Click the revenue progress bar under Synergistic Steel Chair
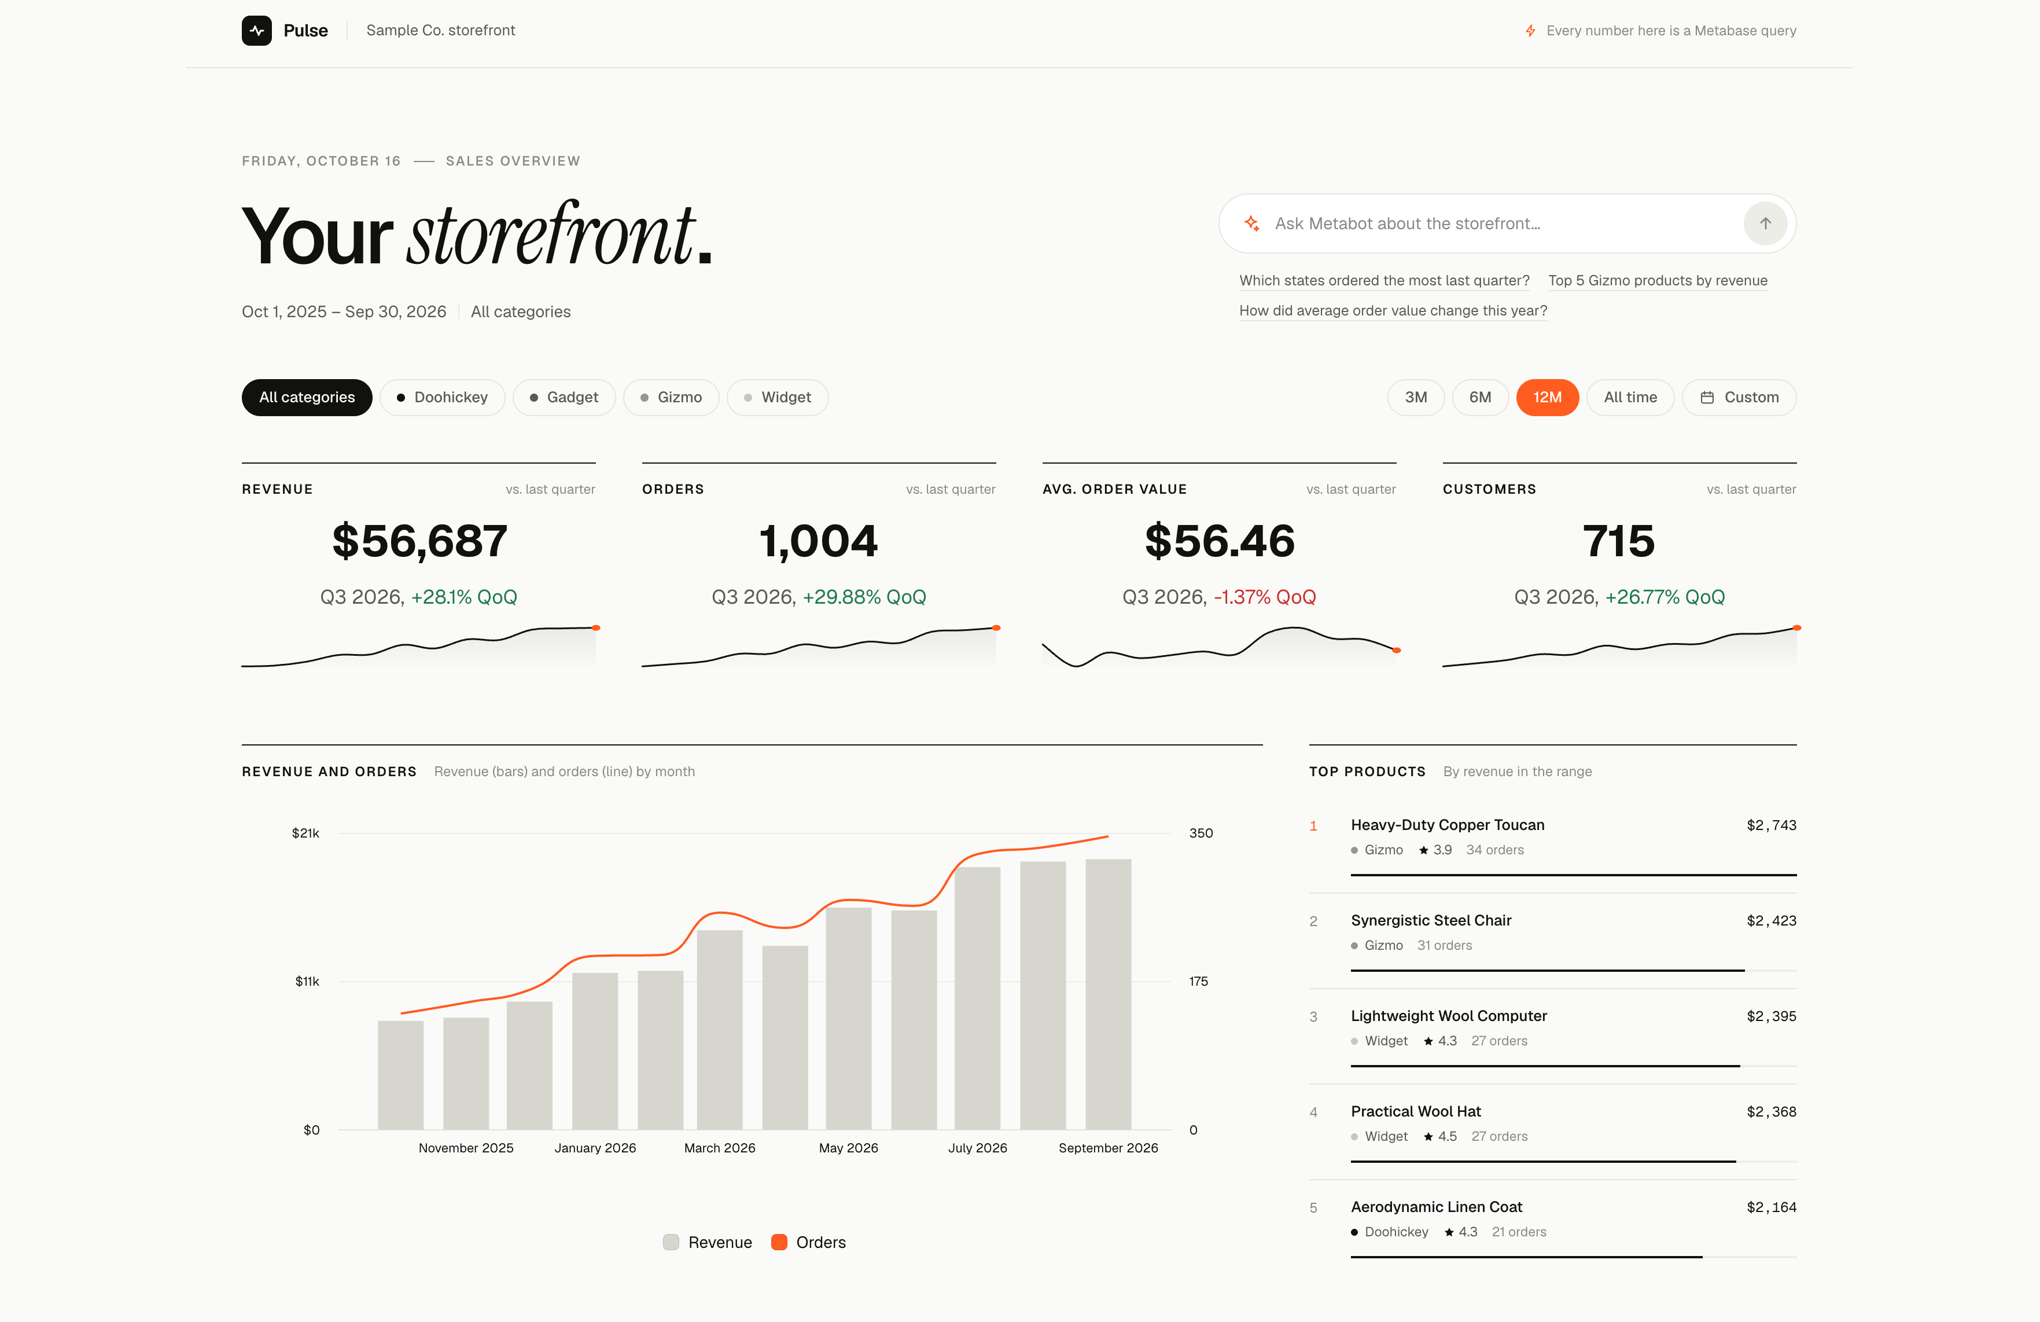The width and height of the screenshot is (2040, 1322). (x=1574, y=971)
